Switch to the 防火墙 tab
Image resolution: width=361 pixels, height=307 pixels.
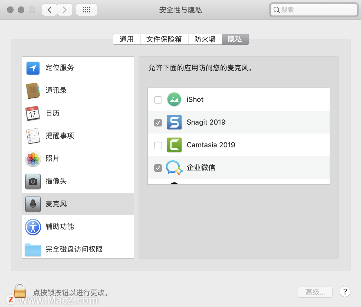coord(205,39)
